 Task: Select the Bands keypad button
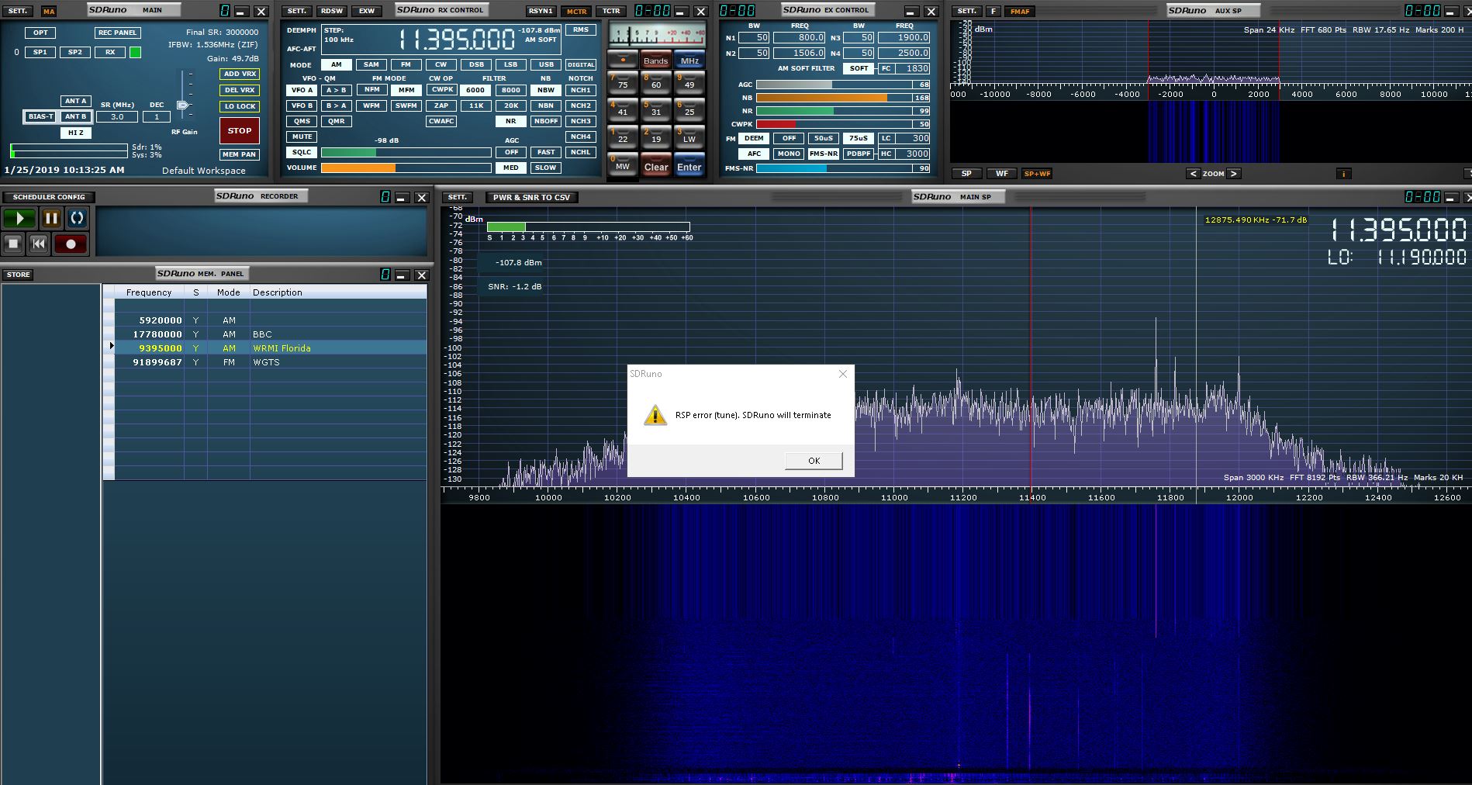pos(655,61)
